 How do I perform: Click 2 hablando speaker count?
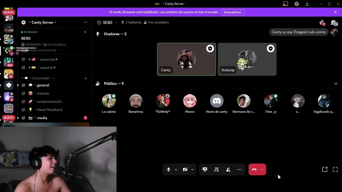point(131,22)
